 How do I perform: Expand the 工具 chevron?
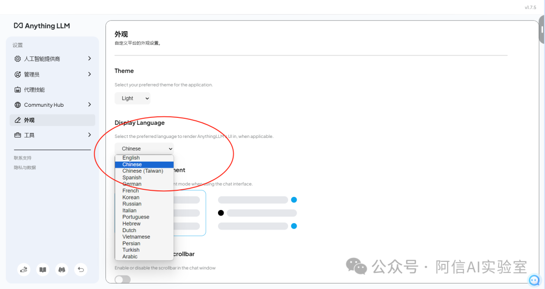point(89,134)
